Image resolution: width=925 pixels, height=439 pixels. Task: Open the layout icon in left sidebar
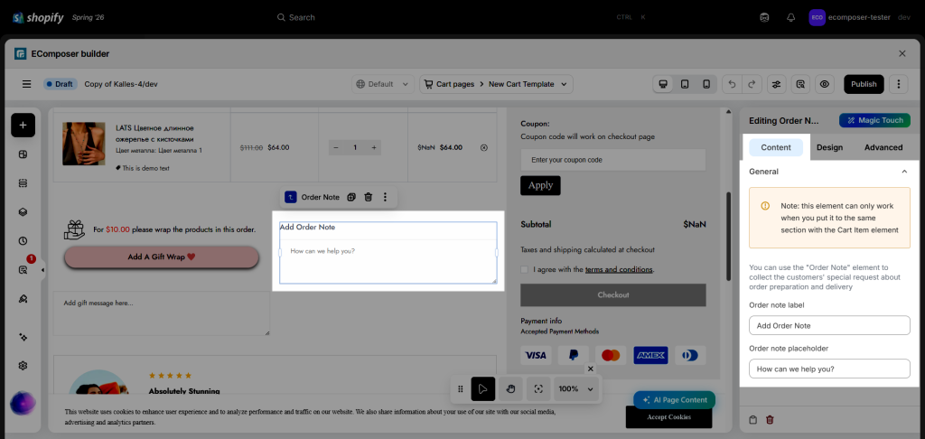23,154
